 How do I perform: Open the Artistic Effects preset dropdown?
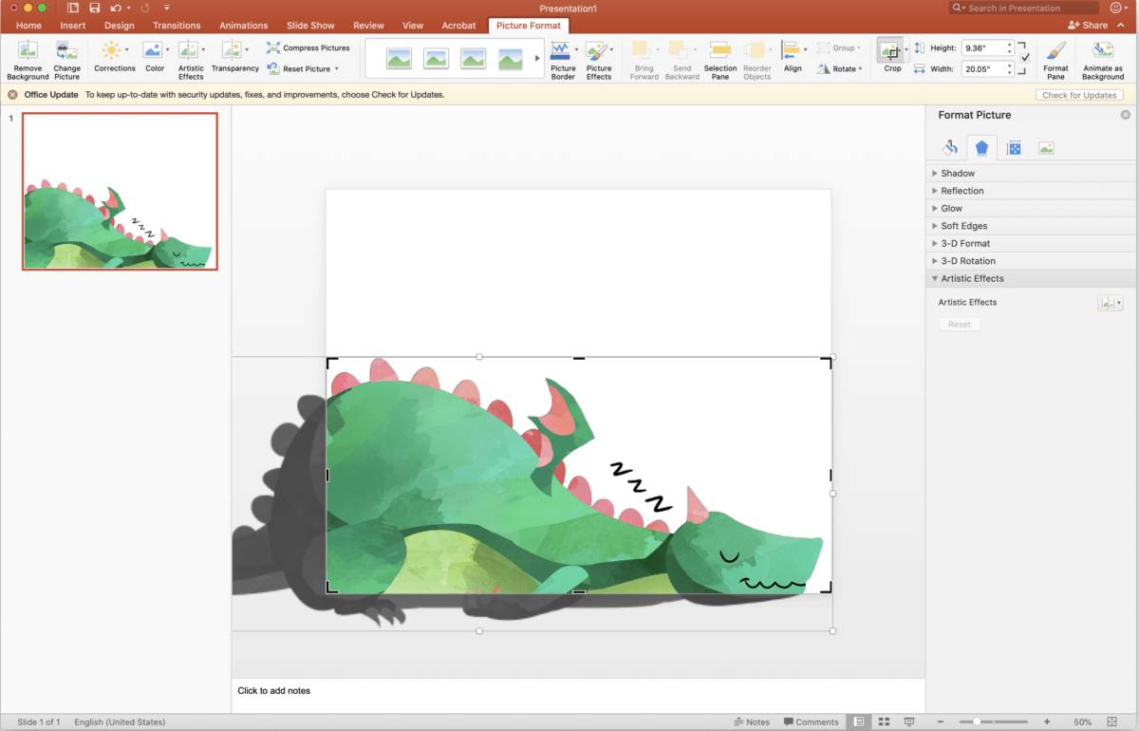(1110, 303)
